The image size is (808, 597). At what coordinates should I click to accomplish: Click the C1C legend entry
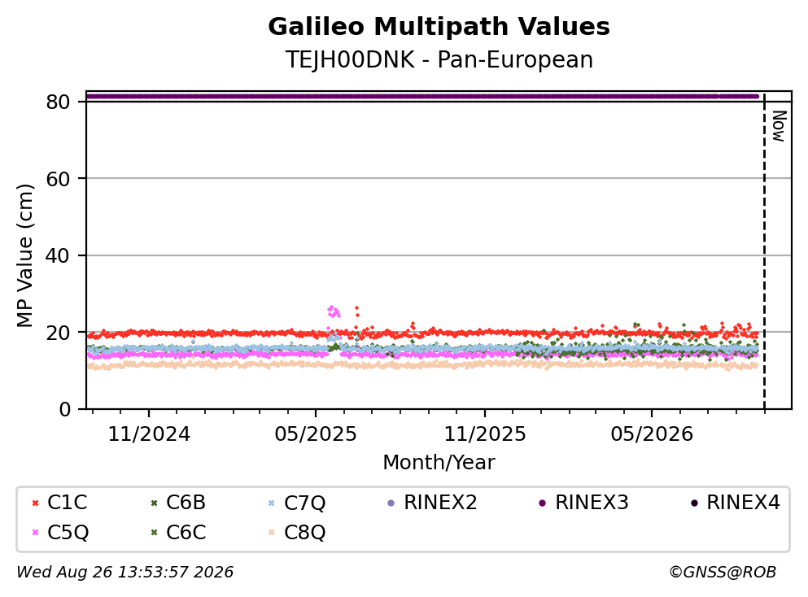coord(59,502)
